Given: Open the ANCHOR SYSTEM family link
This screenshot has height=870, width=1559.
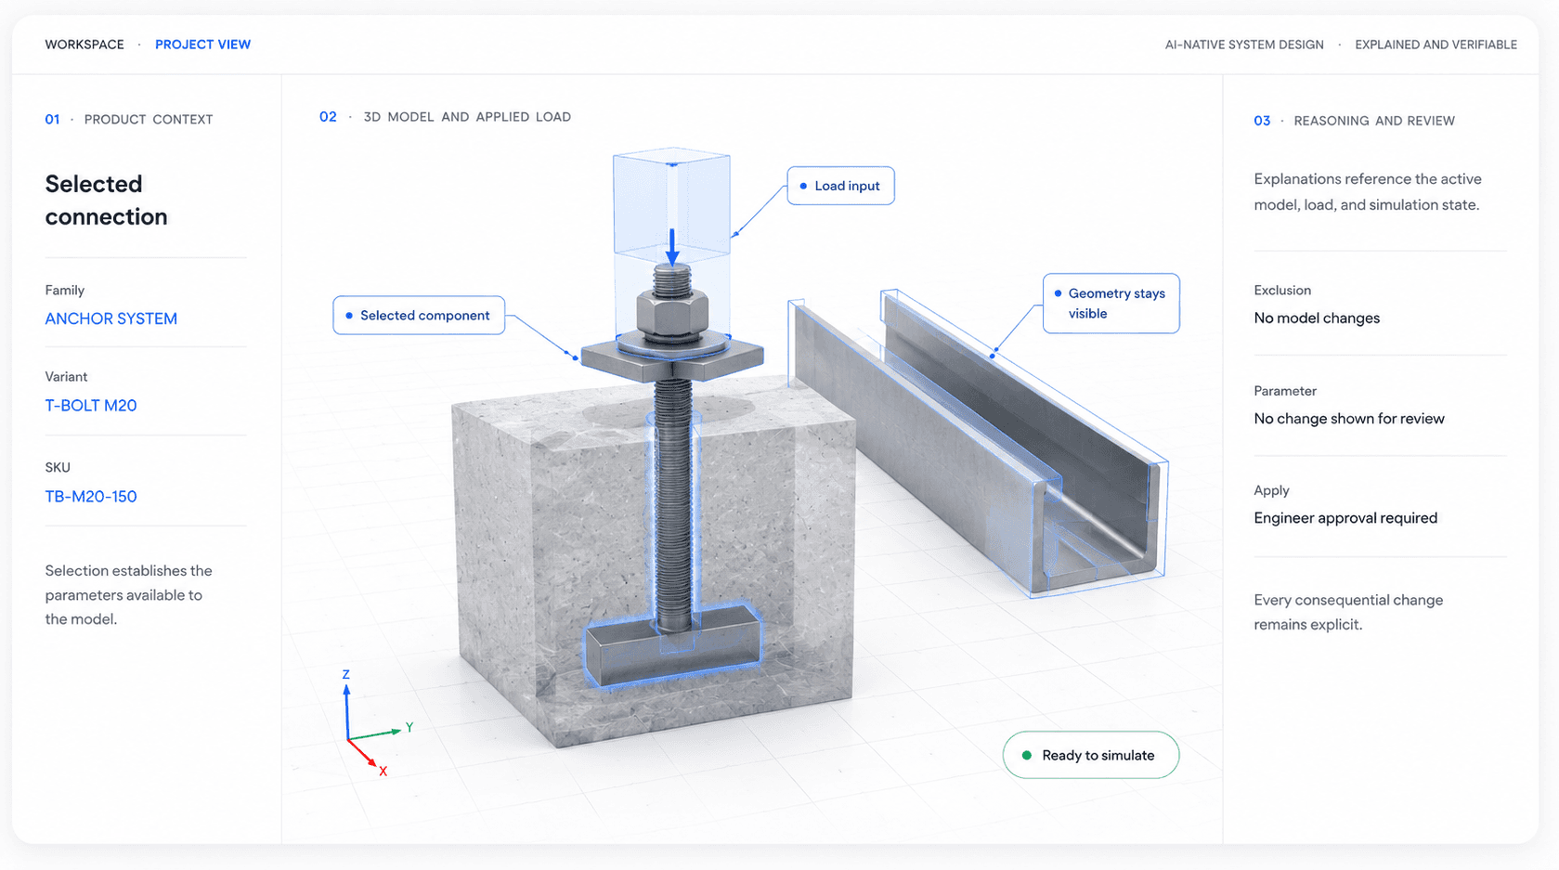Looking at the screenshot, I should (x=110, y=318).
